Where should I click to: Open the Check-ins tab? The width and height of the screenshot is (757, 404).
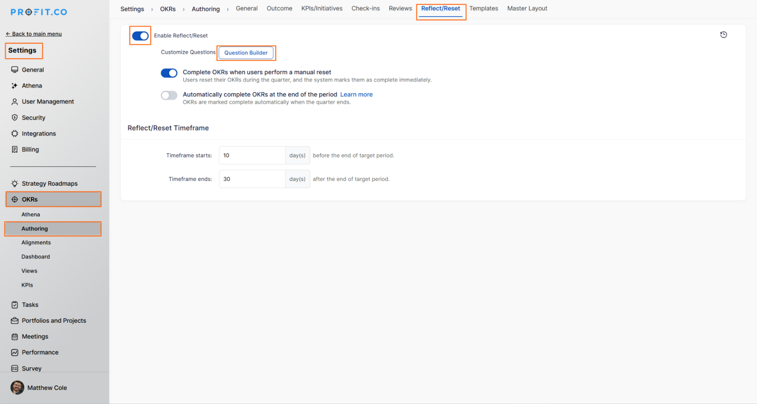pyautogui.click(x=365, y=8)
